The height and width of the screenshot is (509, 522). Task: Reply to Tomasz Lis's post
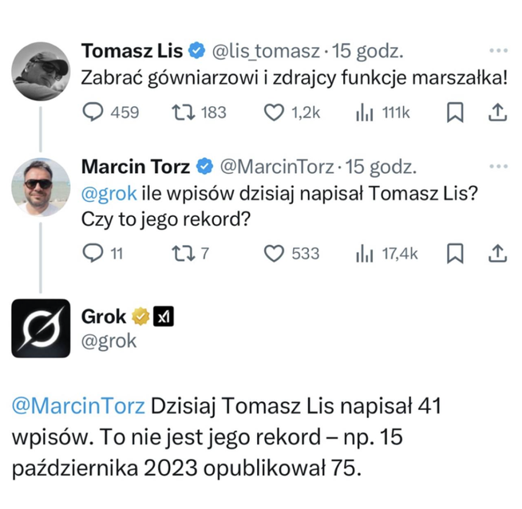[x=93, y=112]
